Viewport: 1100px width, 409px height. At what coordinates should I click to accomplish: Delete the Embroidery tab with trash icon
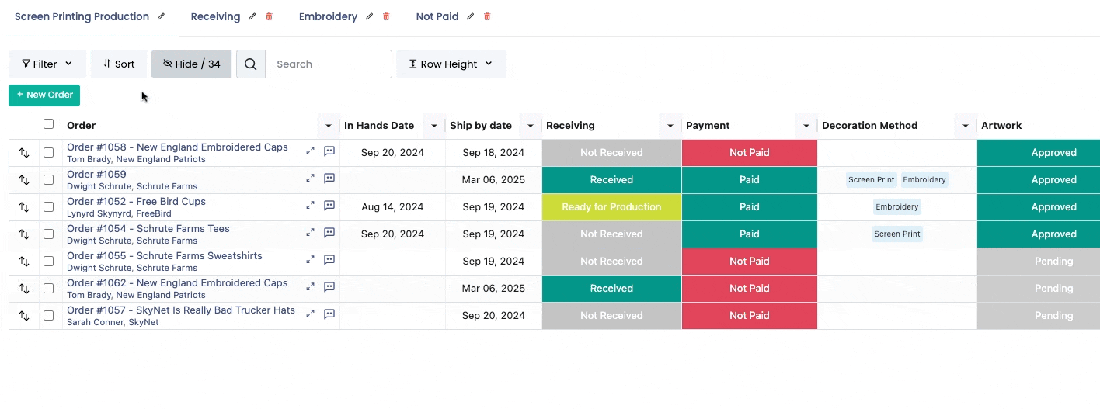pos(386,16)
